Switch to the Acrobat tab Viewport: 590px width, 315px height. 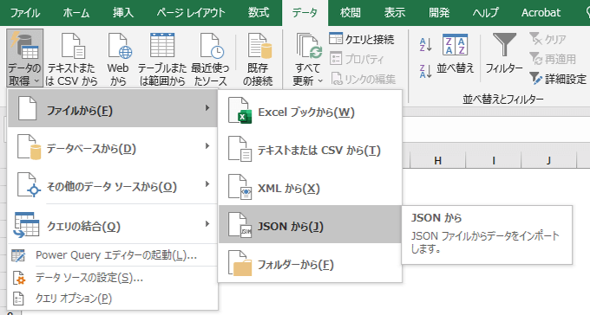[541, 13]
